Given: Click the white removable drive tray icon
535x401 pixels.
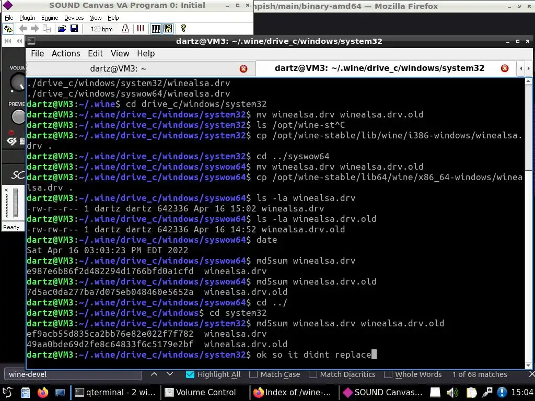Looking at the screenshot, I should pyautogui.click(x=435, y=393).
